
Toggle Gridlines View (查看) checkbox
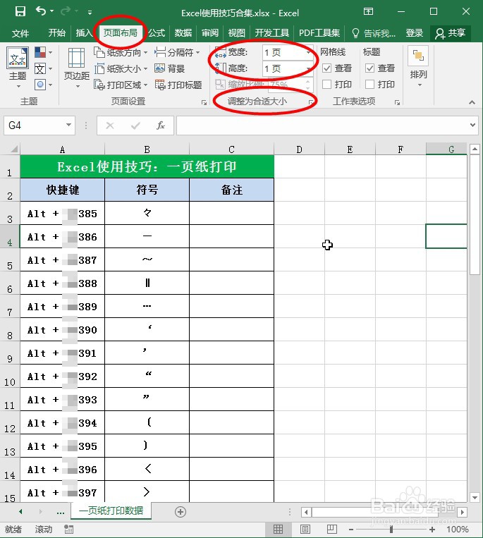(x=327, y=68)
